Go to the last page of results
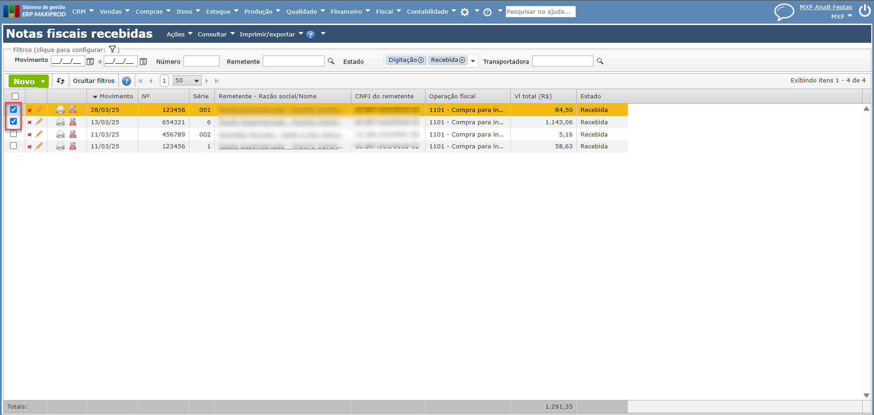This screenshot has width=874, height=415. pos(217,81)
